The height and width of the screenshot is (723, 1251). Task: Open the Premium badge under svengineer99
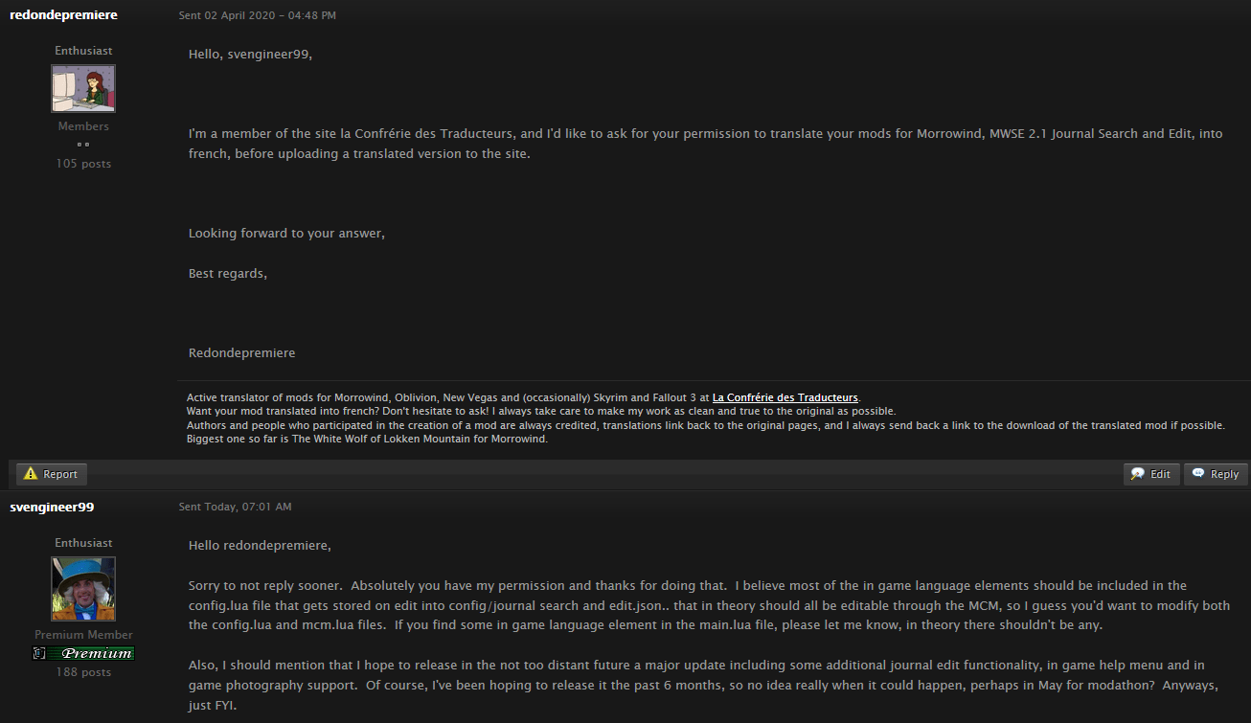pos(83,653)
